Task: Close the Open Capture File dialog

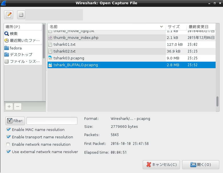Action: click(x=220, y=3)
